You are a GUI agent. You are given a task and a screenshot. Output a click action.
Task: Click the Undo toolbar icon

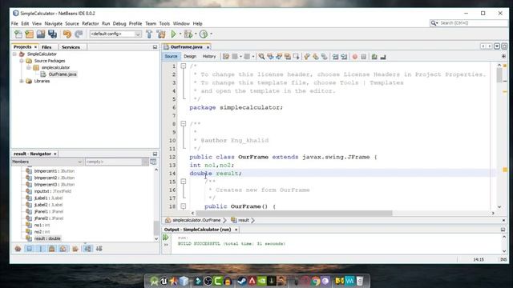[x=67, y=34]
